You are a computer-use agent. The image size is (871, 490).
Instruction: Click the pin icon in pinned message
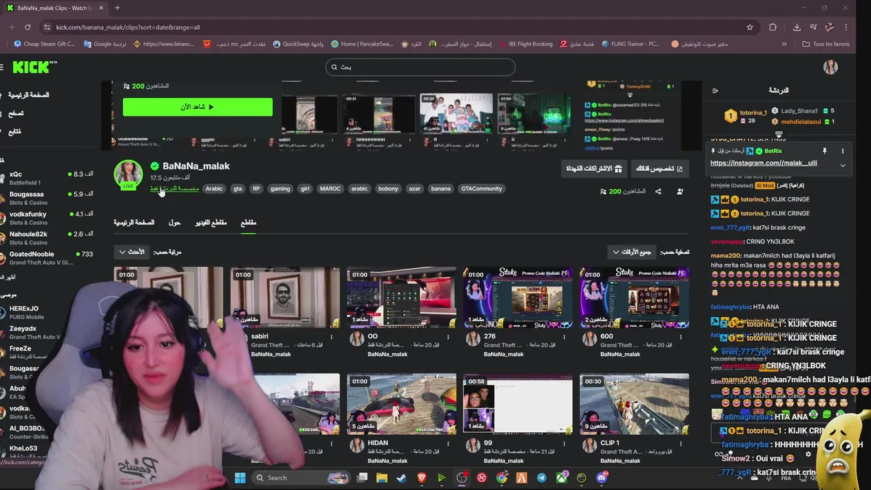pos(824,151)
